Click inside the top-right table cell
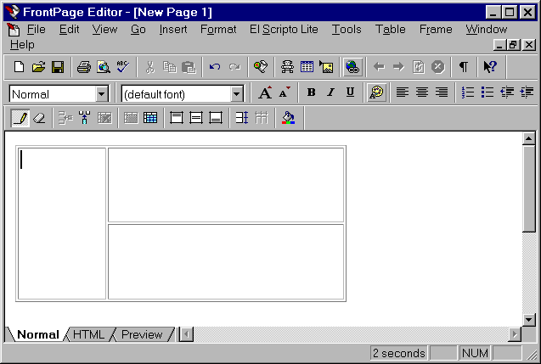The width and height of the screenshot is (541, 364). [x=226, y=185]
